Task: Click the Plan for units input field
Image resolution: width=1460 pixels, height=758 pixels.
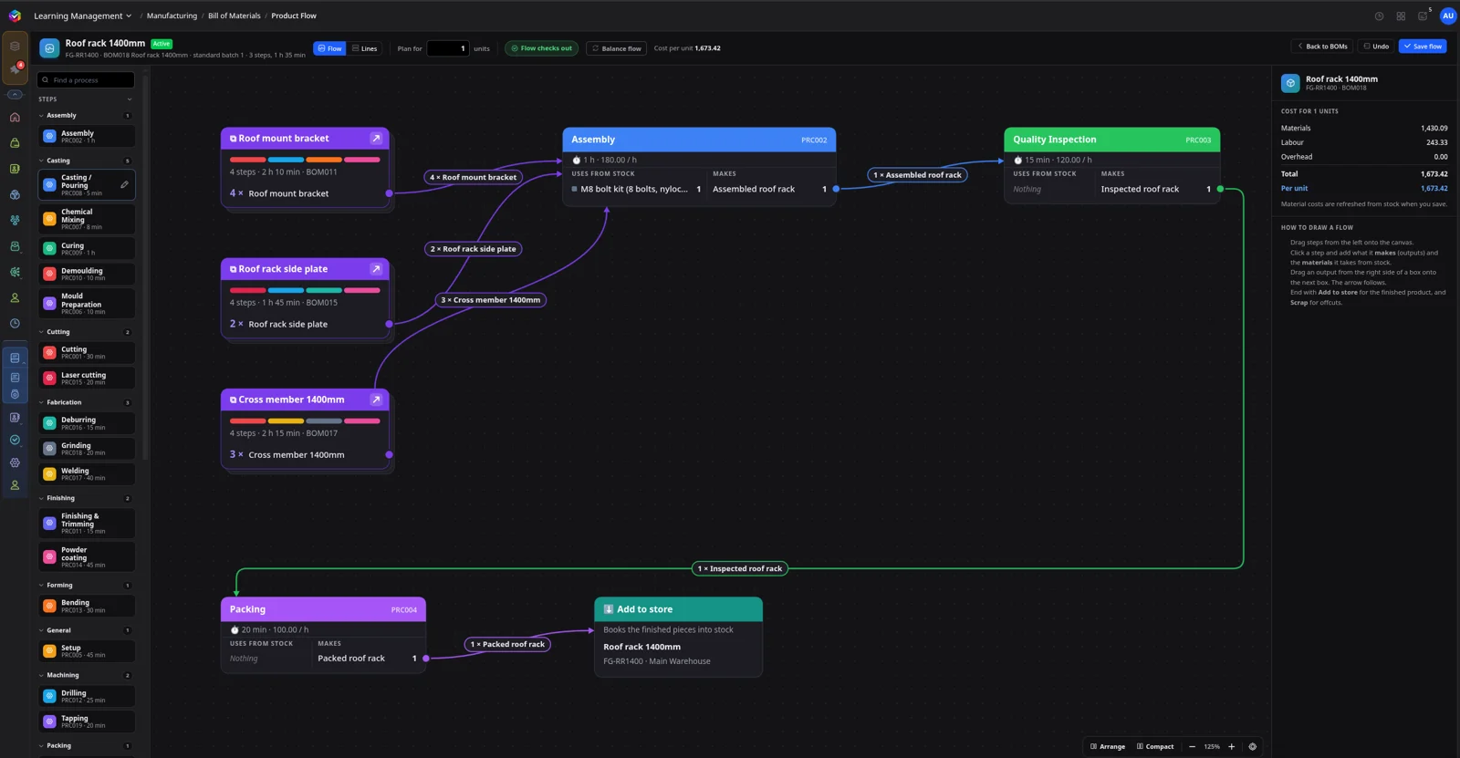Action: [448, 48]
